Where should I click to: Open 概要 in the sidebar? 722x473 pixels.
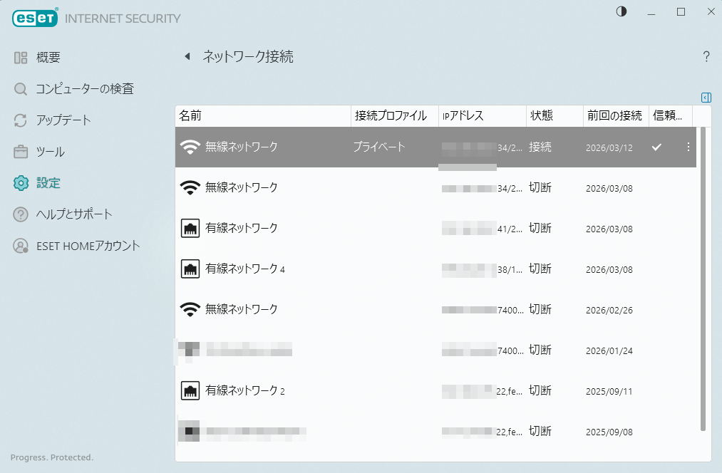point(48,58)
